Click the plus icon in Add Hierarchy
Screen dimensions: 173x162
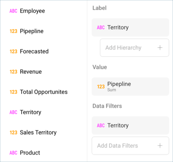[x=160, y=48]
